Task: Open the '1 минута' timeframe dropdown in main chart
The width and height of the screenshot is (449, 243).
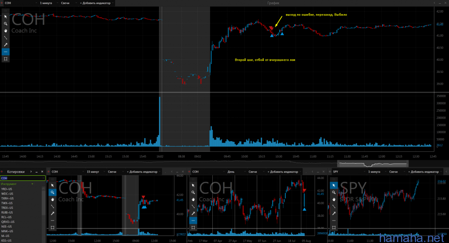Action: point(48,3)
